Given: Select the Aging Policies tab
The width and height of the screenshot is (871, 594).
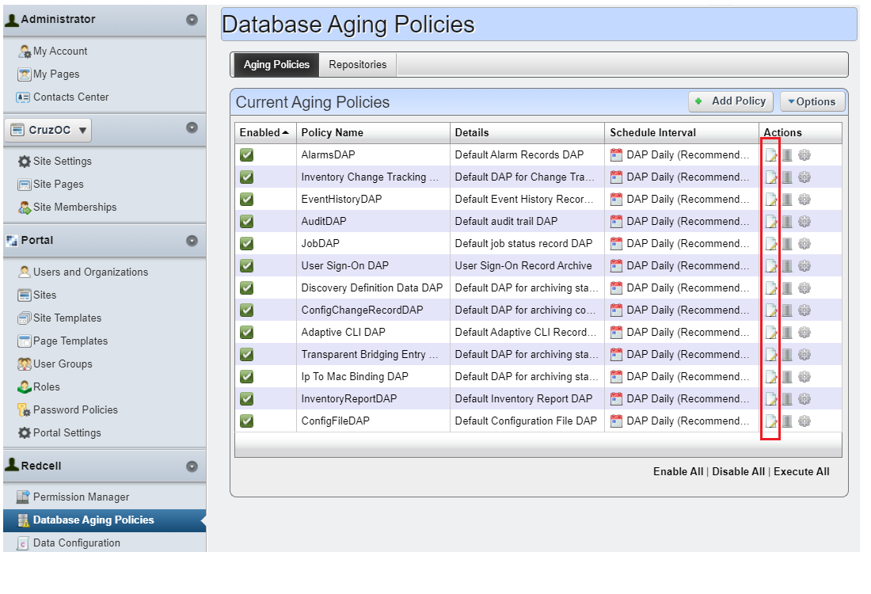Looking at the screenshot, I should point(275,64).
